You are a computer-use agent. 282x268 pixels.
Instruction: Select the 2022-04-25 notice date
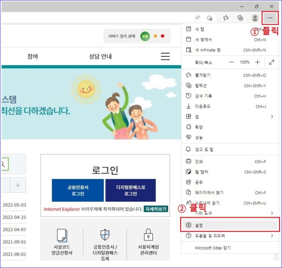pyautogui.click(x=14, y=217)
